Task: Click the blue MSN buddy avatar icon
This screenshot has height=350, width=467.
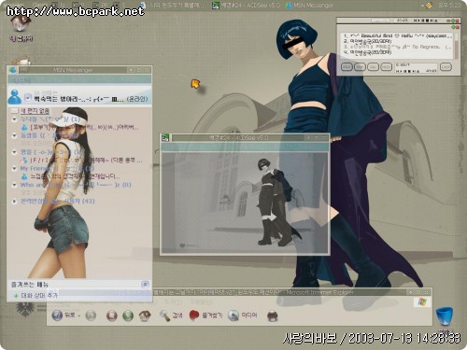Action: coord(14,97)
